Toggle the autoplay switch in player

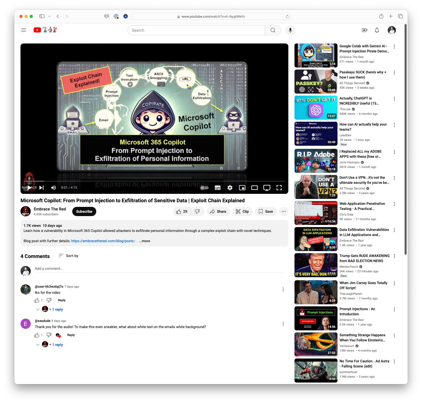tap(204, 188)
